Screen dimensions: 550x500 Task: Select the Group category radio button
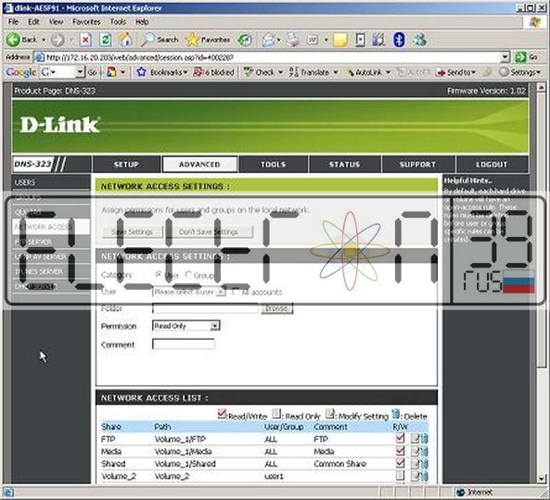[x=188, y=275]
